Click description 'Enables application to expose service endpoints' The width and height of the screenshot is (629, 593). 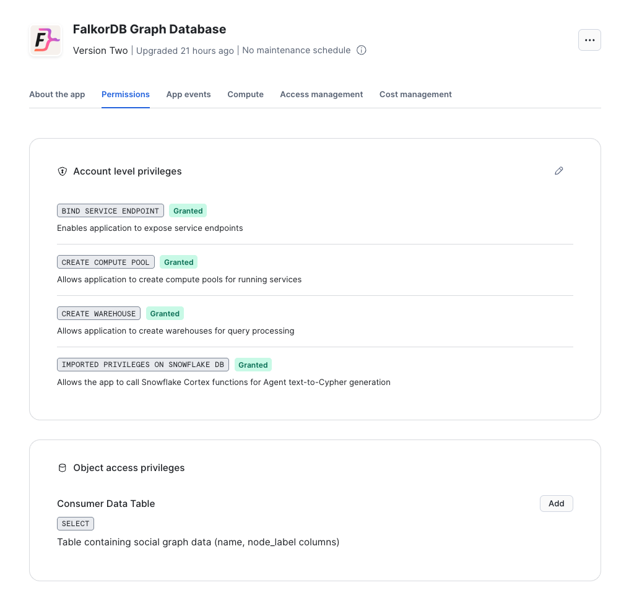[x=150, y=228]
